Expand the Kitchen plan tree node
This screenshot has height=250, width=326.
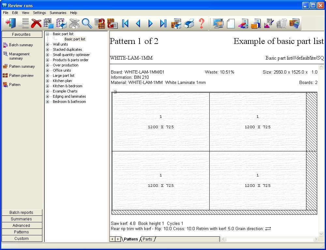[x=47, y=81]
